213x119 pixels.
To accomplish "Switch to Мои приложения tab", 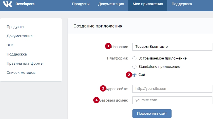I will [x=148, y=5].
